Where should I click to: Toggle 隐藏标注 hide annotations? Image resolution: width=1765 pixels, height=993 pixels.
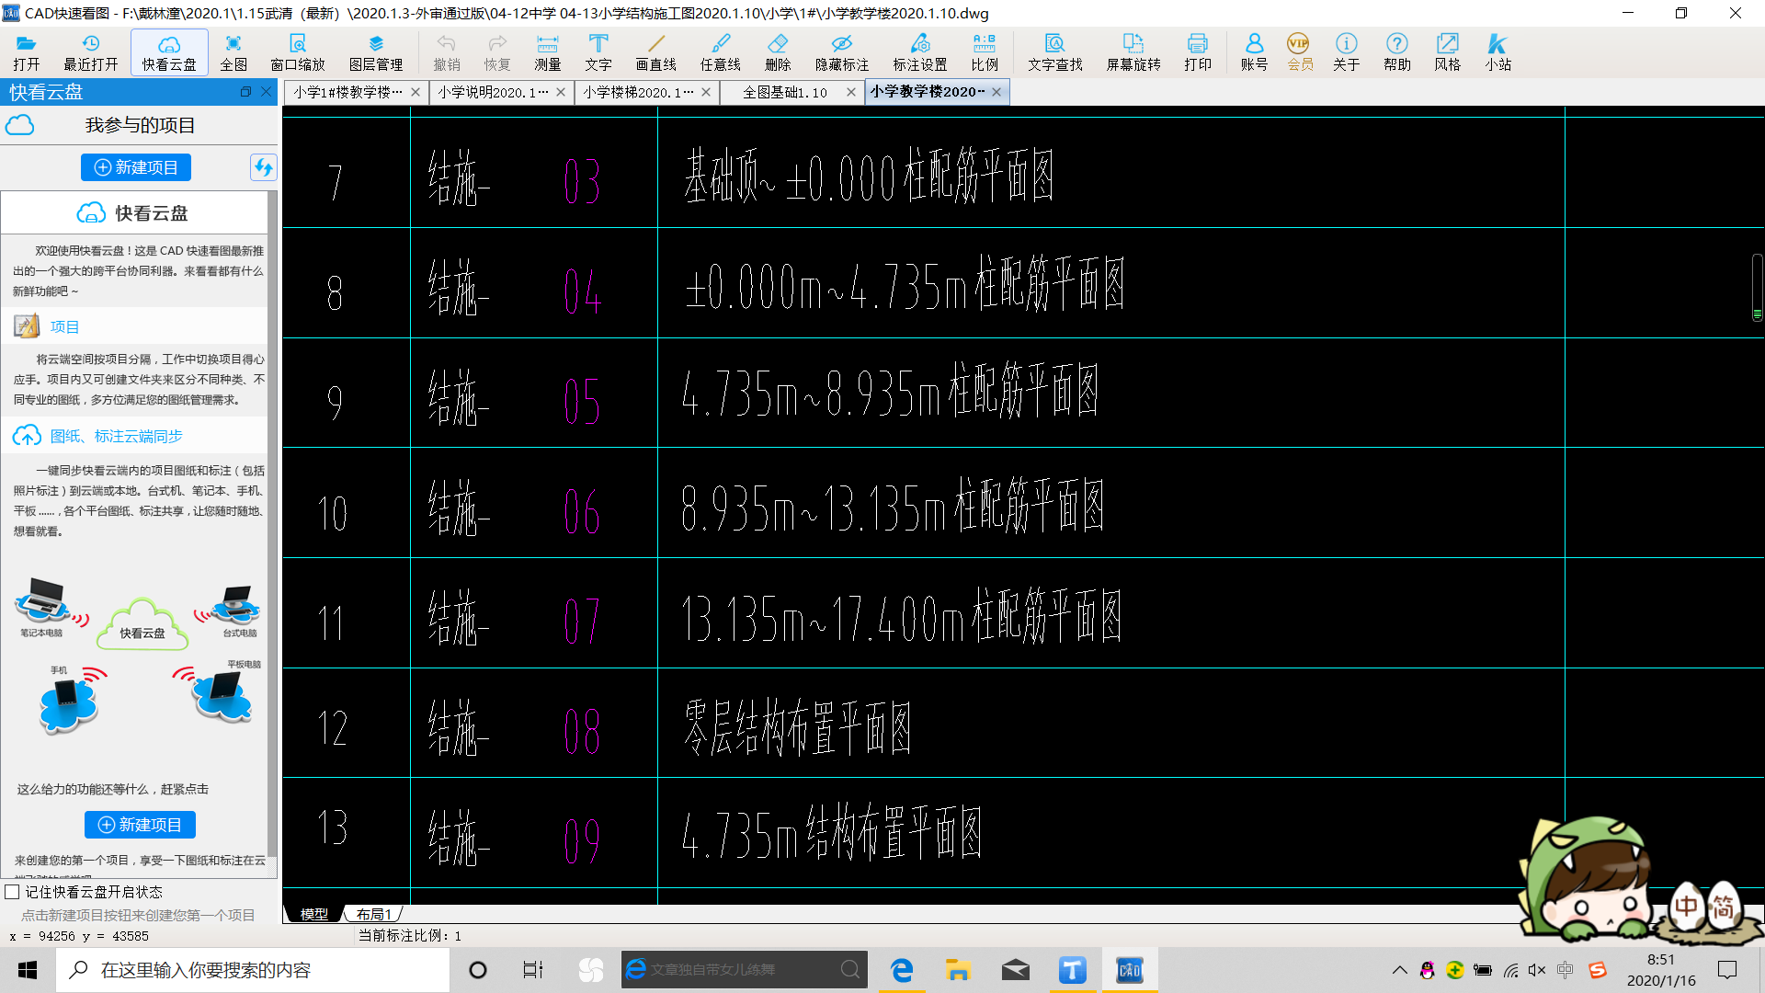click(x=842, y=52)
